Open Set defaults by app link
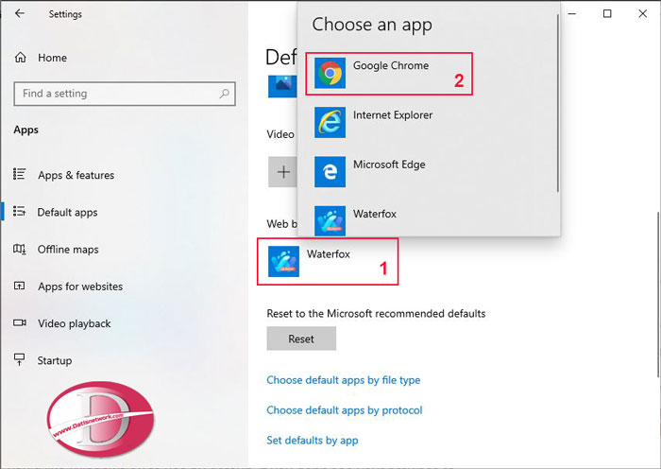 click(313, 441)
